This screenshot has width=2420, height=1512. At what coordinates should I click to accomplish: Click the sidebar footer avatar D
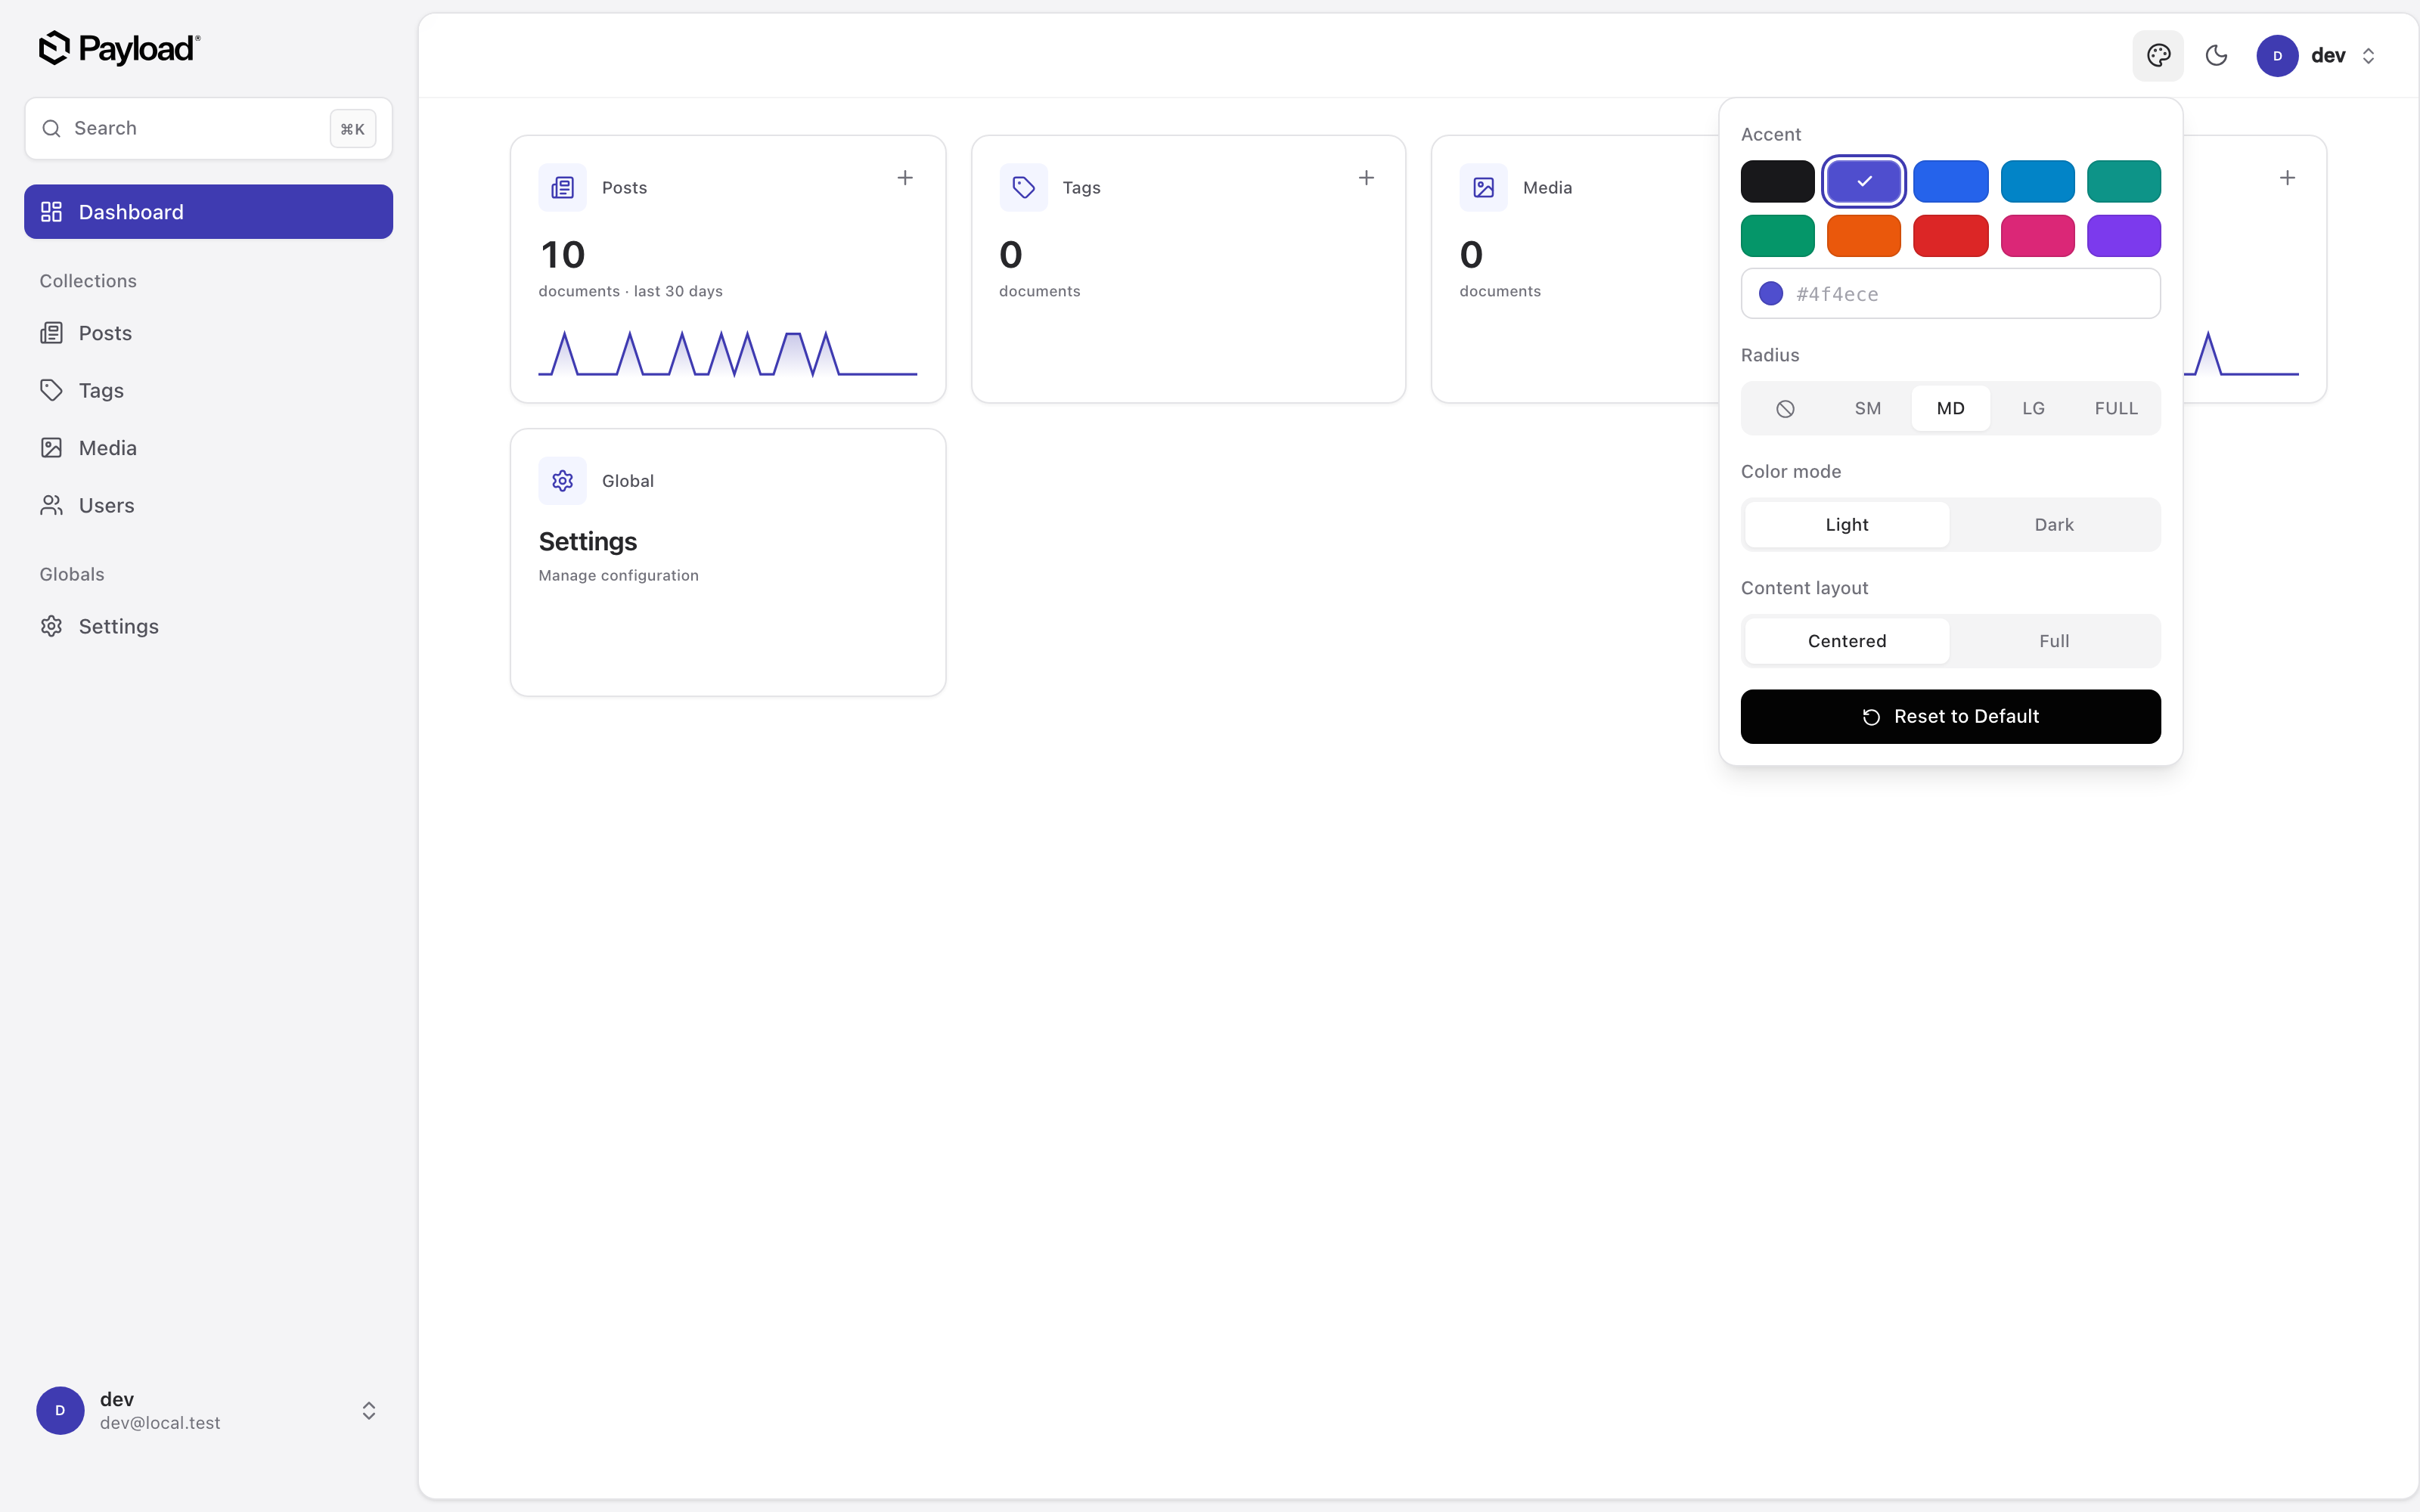tap(60, 1410)
